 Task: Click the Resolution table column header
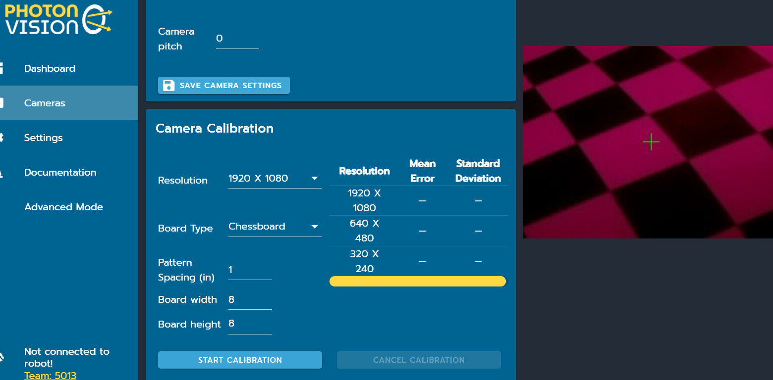click(364, 171)
